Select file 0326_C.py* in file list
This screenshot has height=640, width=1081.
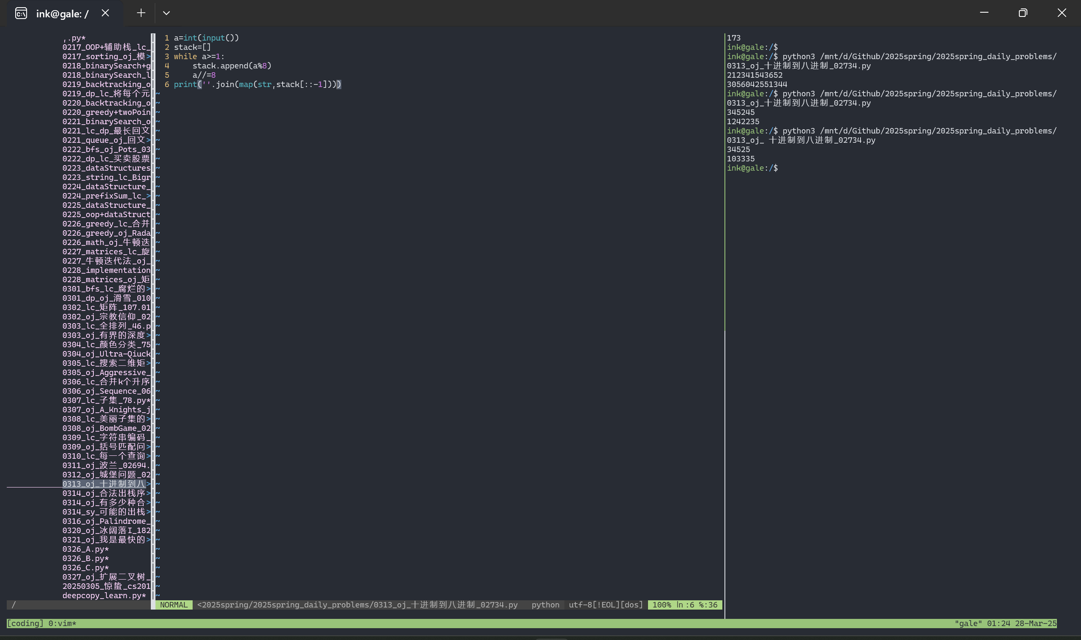pos(85,567)
